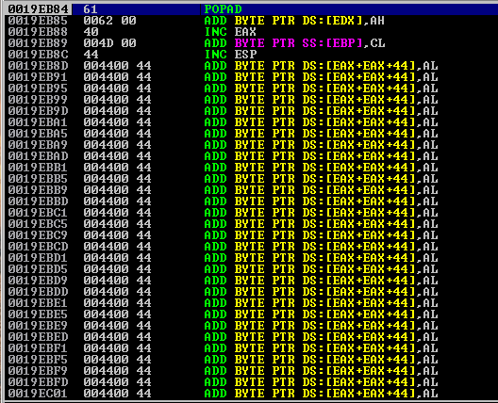Select row at address 0019EB99
The height and width of the screenshot is (403, 498).
251,100
